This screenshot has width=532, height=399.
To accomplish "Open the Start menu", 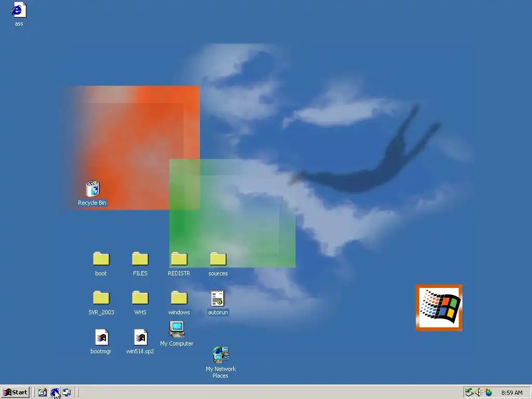I will point(15,392).
